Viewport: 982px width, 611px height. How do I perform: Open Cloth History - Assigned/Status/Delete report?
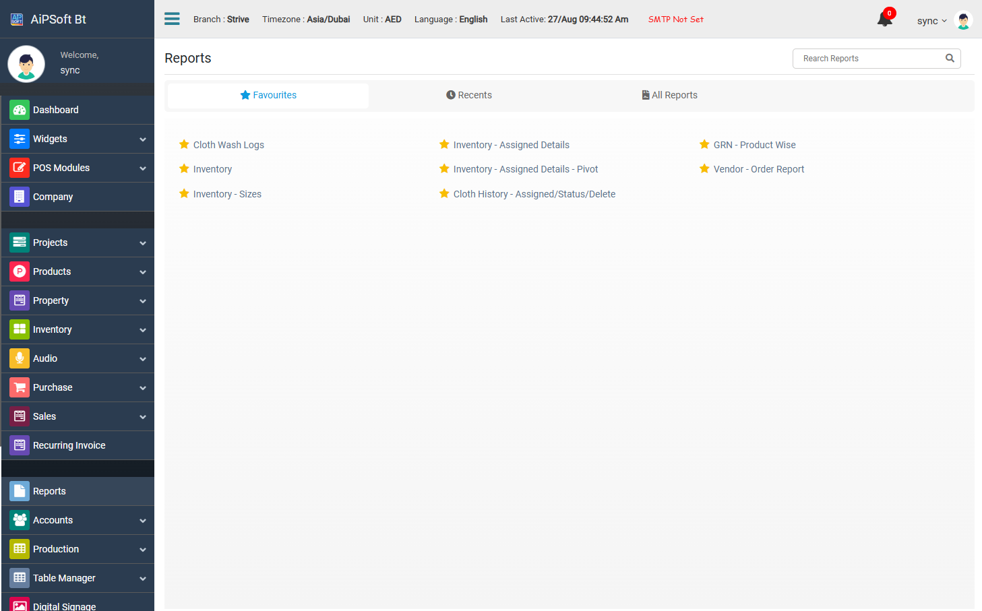coord(534,194)
